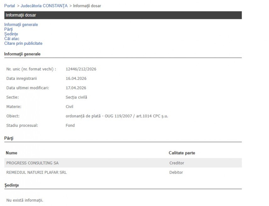Click the Nume column header
Screen dimensions: 269x206
(12, 153)
